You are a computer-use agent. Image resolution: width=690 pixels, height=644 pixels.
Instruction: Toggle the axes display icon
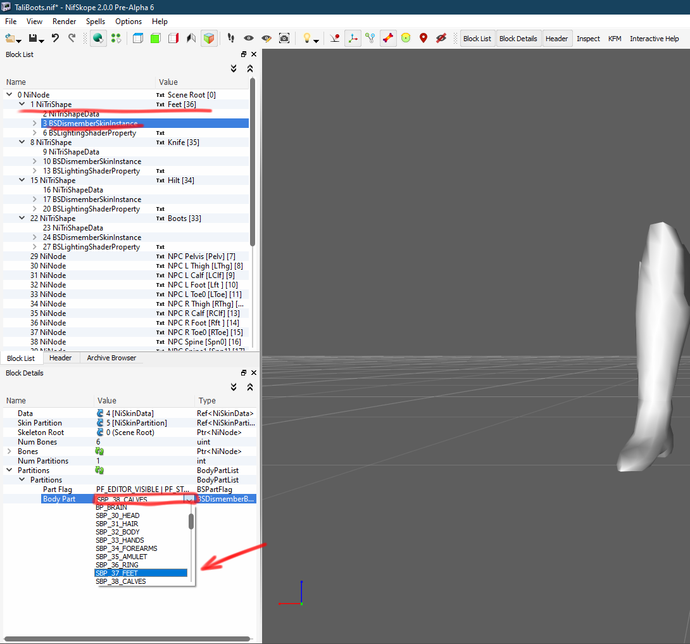[353, 38]
